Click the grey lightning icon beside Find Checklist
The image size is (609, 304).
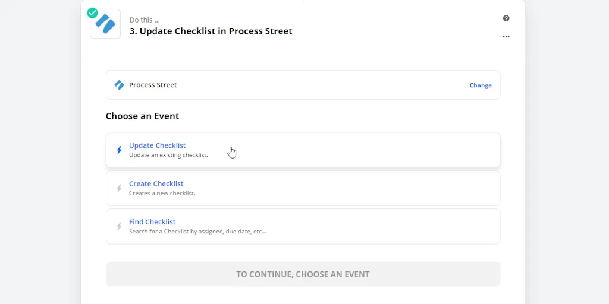click(119, 226)
